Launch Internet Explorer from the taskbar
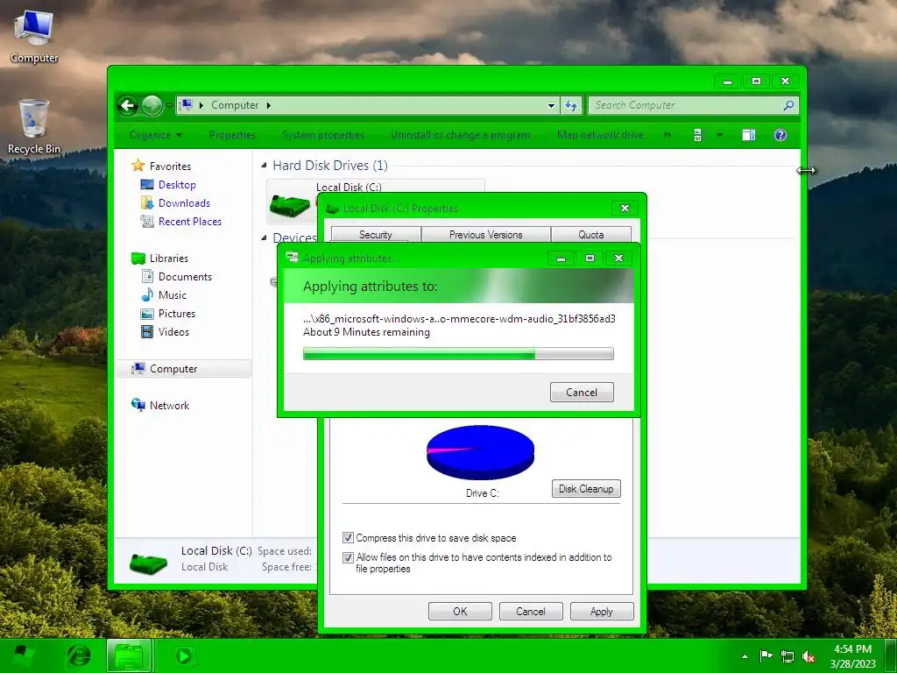Screen dimensions: 897x673 [79, 655]
